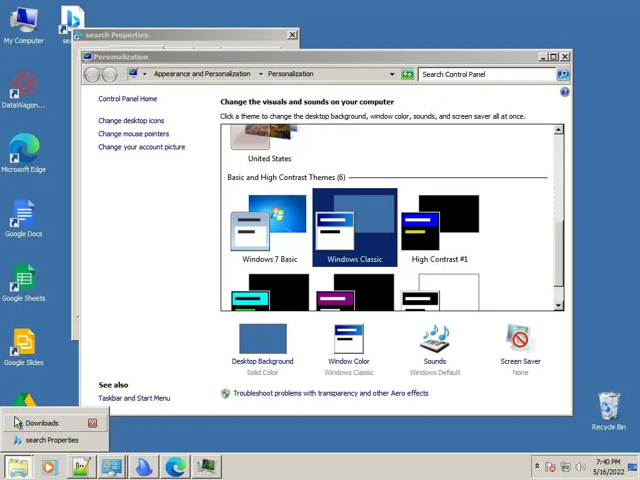
Task: Open Change mouse pointers link
Action: click(134, 134)
